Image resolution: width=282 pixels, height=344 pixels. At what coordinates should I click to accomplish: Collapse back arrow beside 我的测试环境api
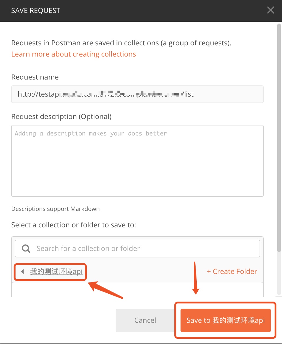click(22, 272)
